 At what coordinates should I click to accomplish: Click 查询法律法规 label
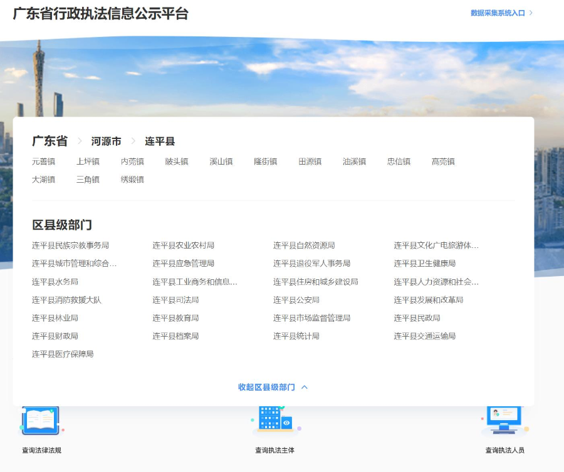click(41, 450)
